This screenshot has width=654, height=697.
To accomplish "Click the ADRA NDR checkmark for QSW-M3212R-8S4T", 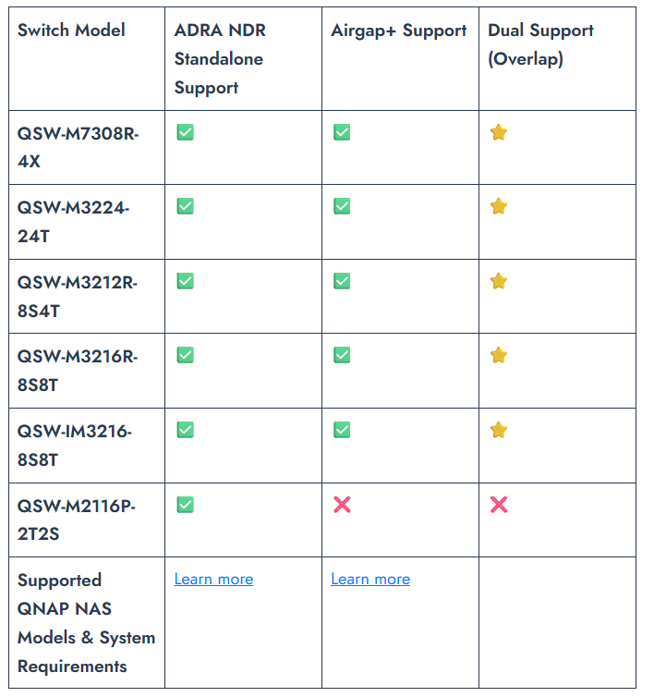I will 185,281.
